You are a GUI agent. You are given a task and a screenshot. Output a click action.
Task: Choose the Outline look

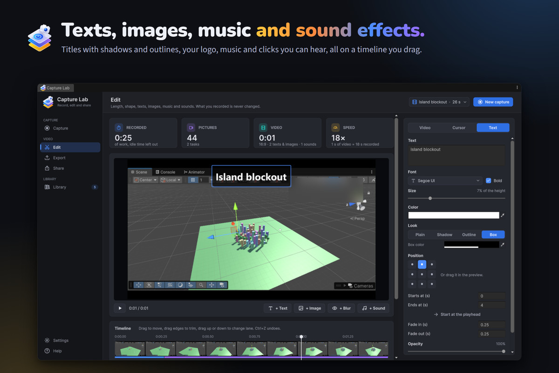click(469, 235)
